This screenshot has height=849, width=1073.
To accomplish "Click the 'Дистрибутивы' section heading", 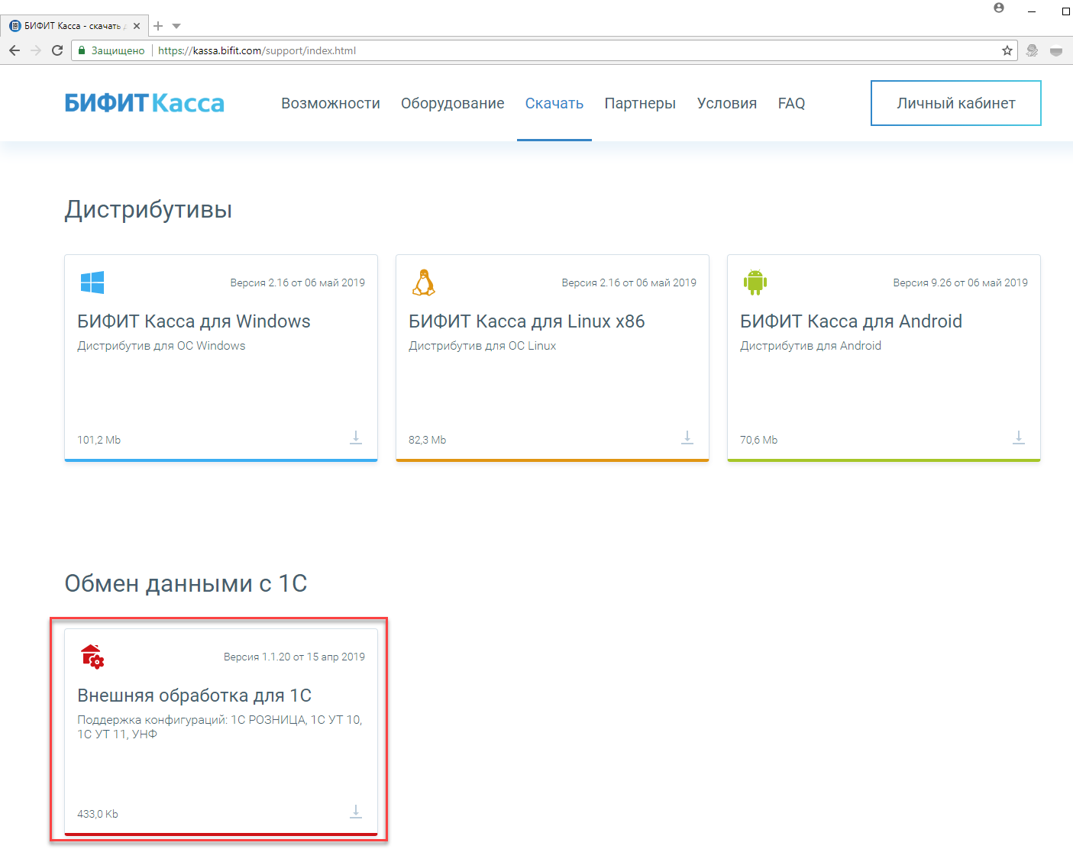I will click(148, 209).
